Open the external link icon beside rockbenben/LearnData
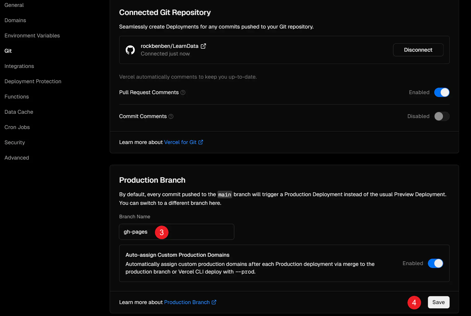 (203, 46)
